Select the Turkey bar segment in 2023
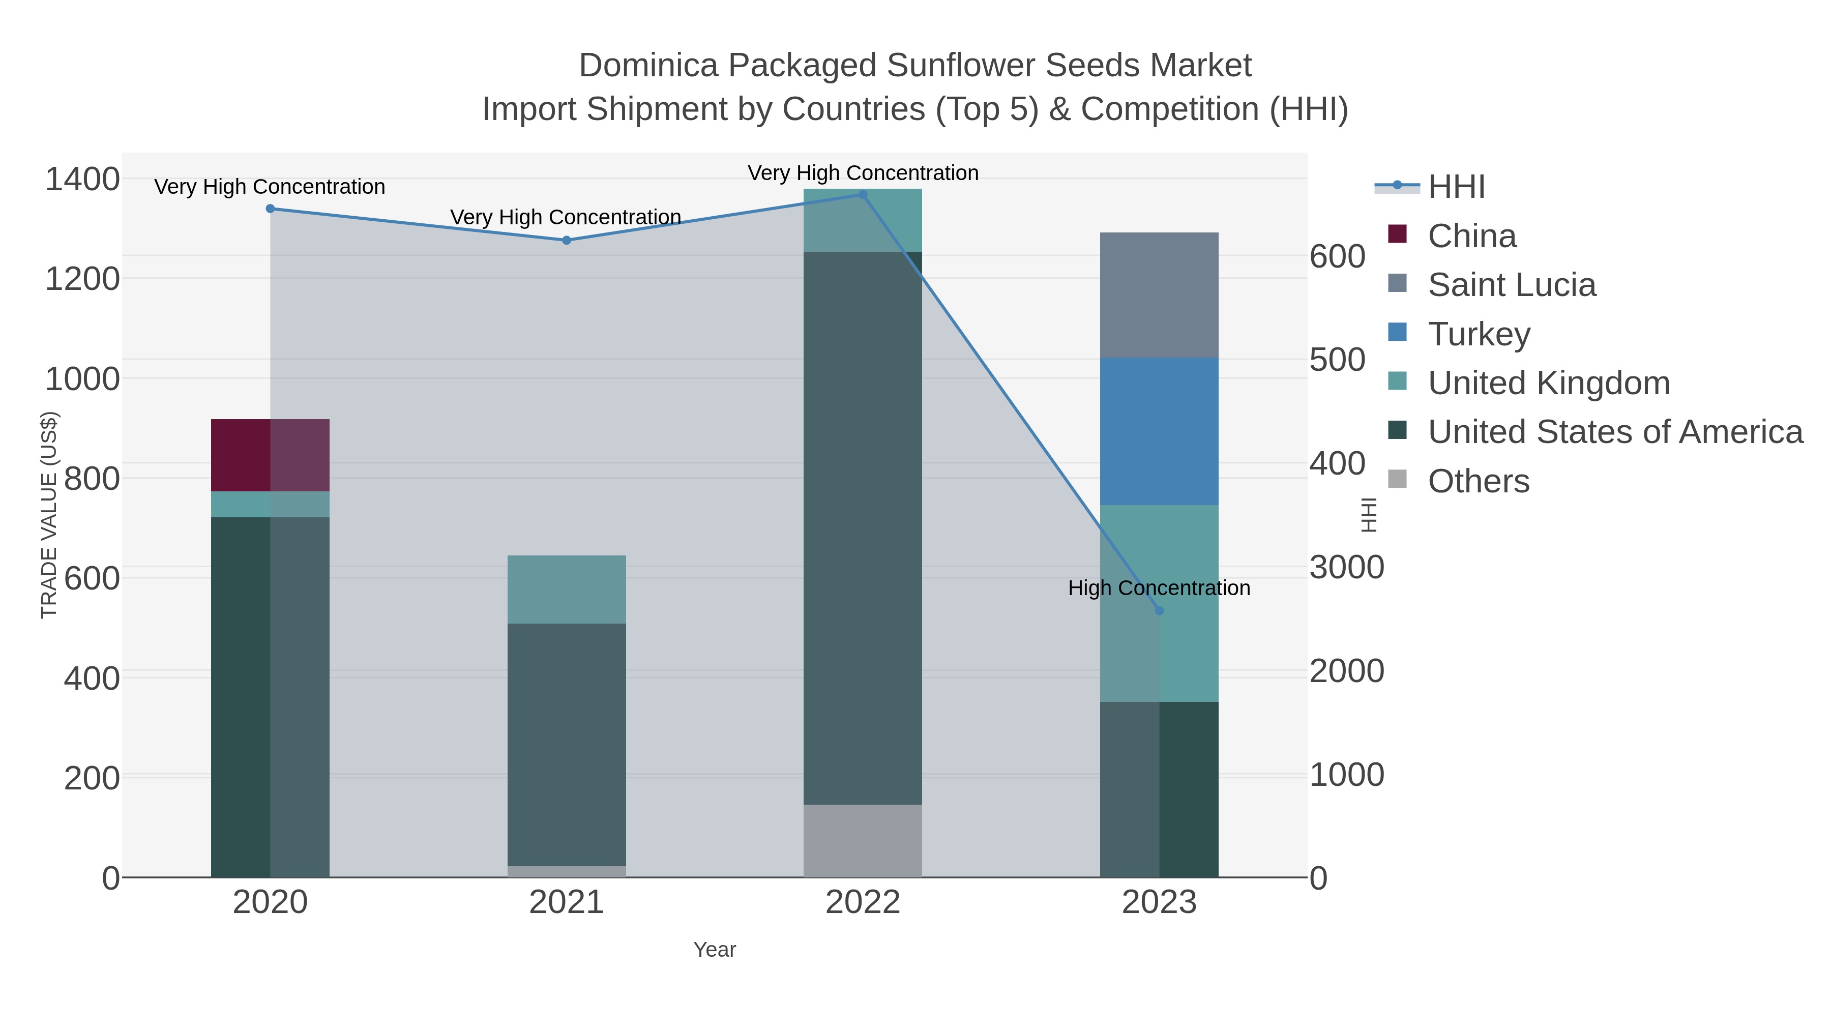 [1159, 431]
